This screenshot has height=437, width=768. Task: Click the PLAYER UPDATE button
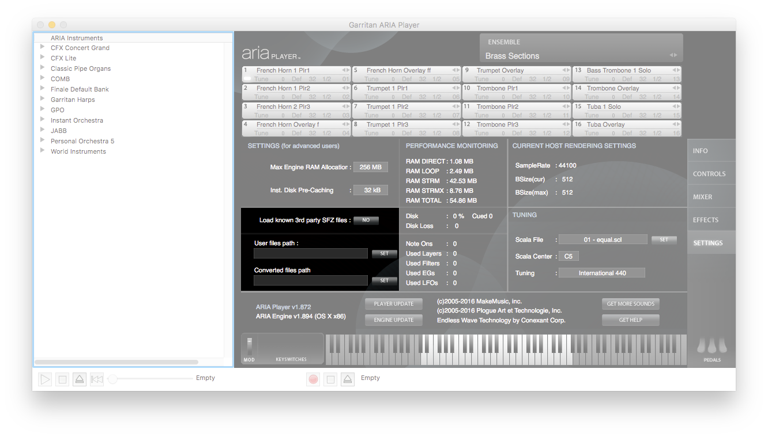tap(394, 303)
